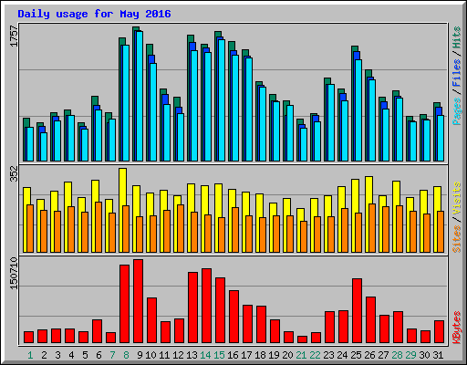Select day label "20" on the x-axis
Screen dimensions: 467x365
(x=287, y=355)
